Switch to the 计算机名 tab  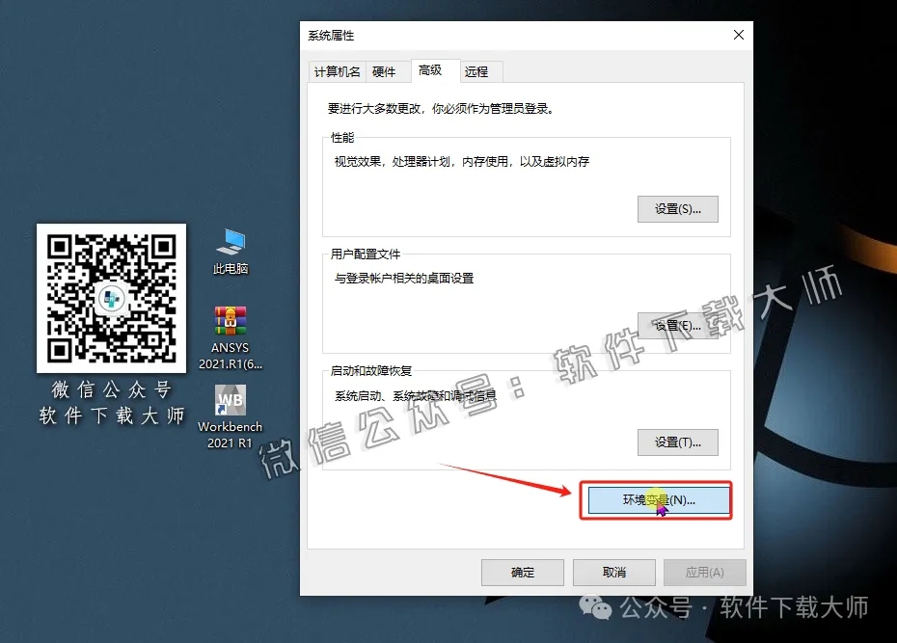coord(337,70)
